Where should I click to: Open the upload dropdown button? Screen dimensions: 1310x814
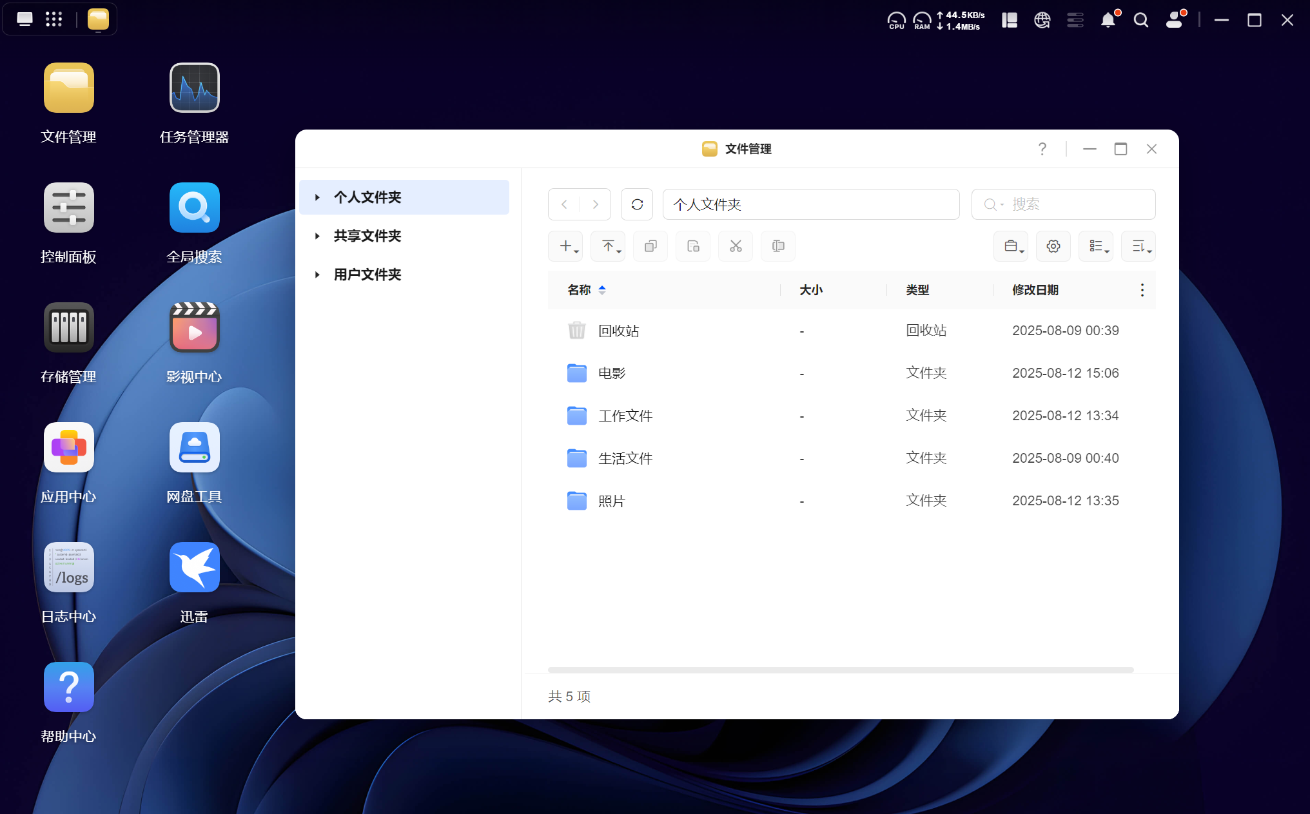click(608, 246)
